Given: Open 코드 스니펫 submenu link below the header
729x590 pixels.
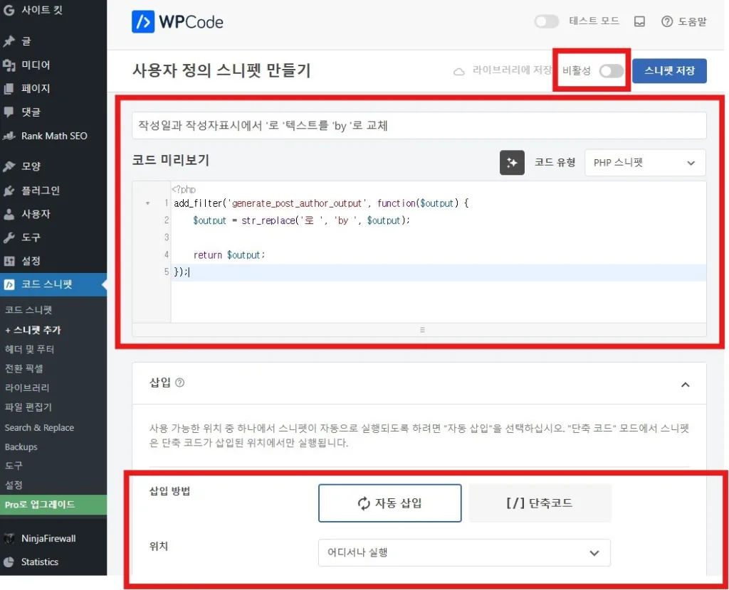Looking at the screenshot, I should [x=28, y=310].
